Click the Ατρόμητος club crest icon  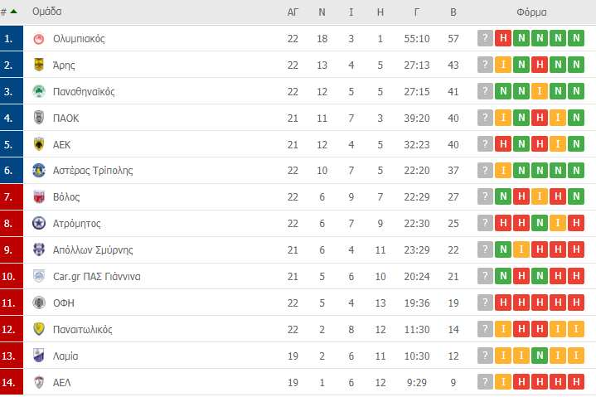point(38,224)
